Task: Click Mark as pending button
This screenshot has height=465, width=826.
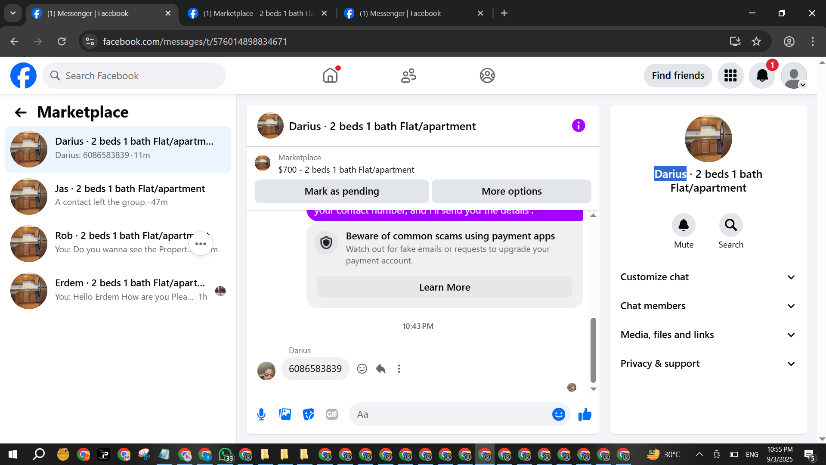Action: 342,191
